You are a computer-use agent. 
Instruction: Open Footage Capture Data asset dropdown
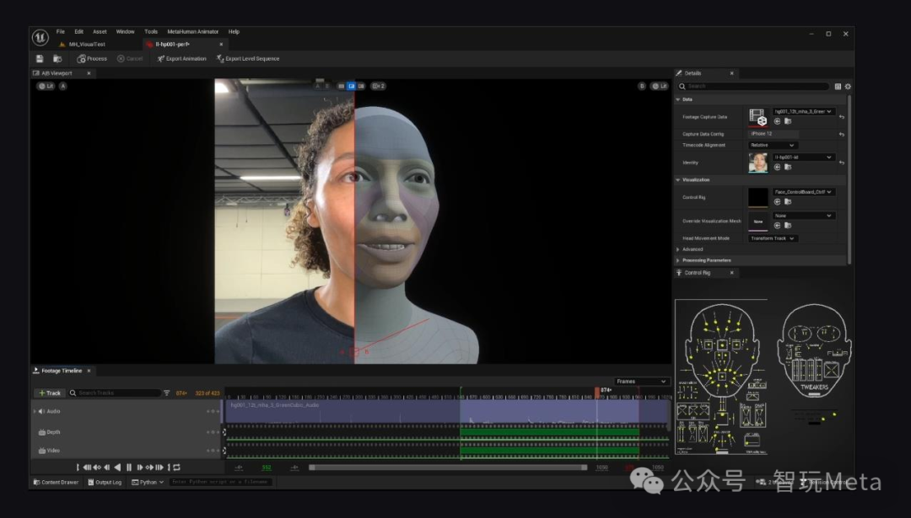click(804, 111)
